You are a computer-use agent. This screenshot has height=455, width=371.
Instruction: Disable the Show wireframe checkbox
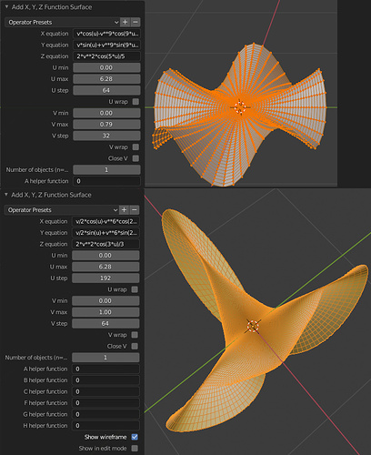point(135,437)
